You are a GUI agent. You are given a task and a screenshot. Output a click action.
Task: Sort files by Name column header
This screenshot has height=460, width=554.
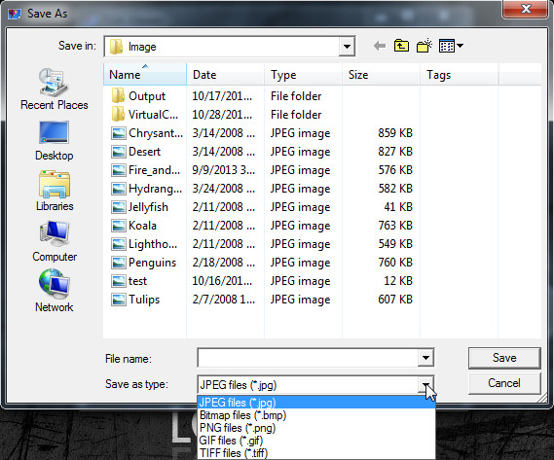(145, 75)
